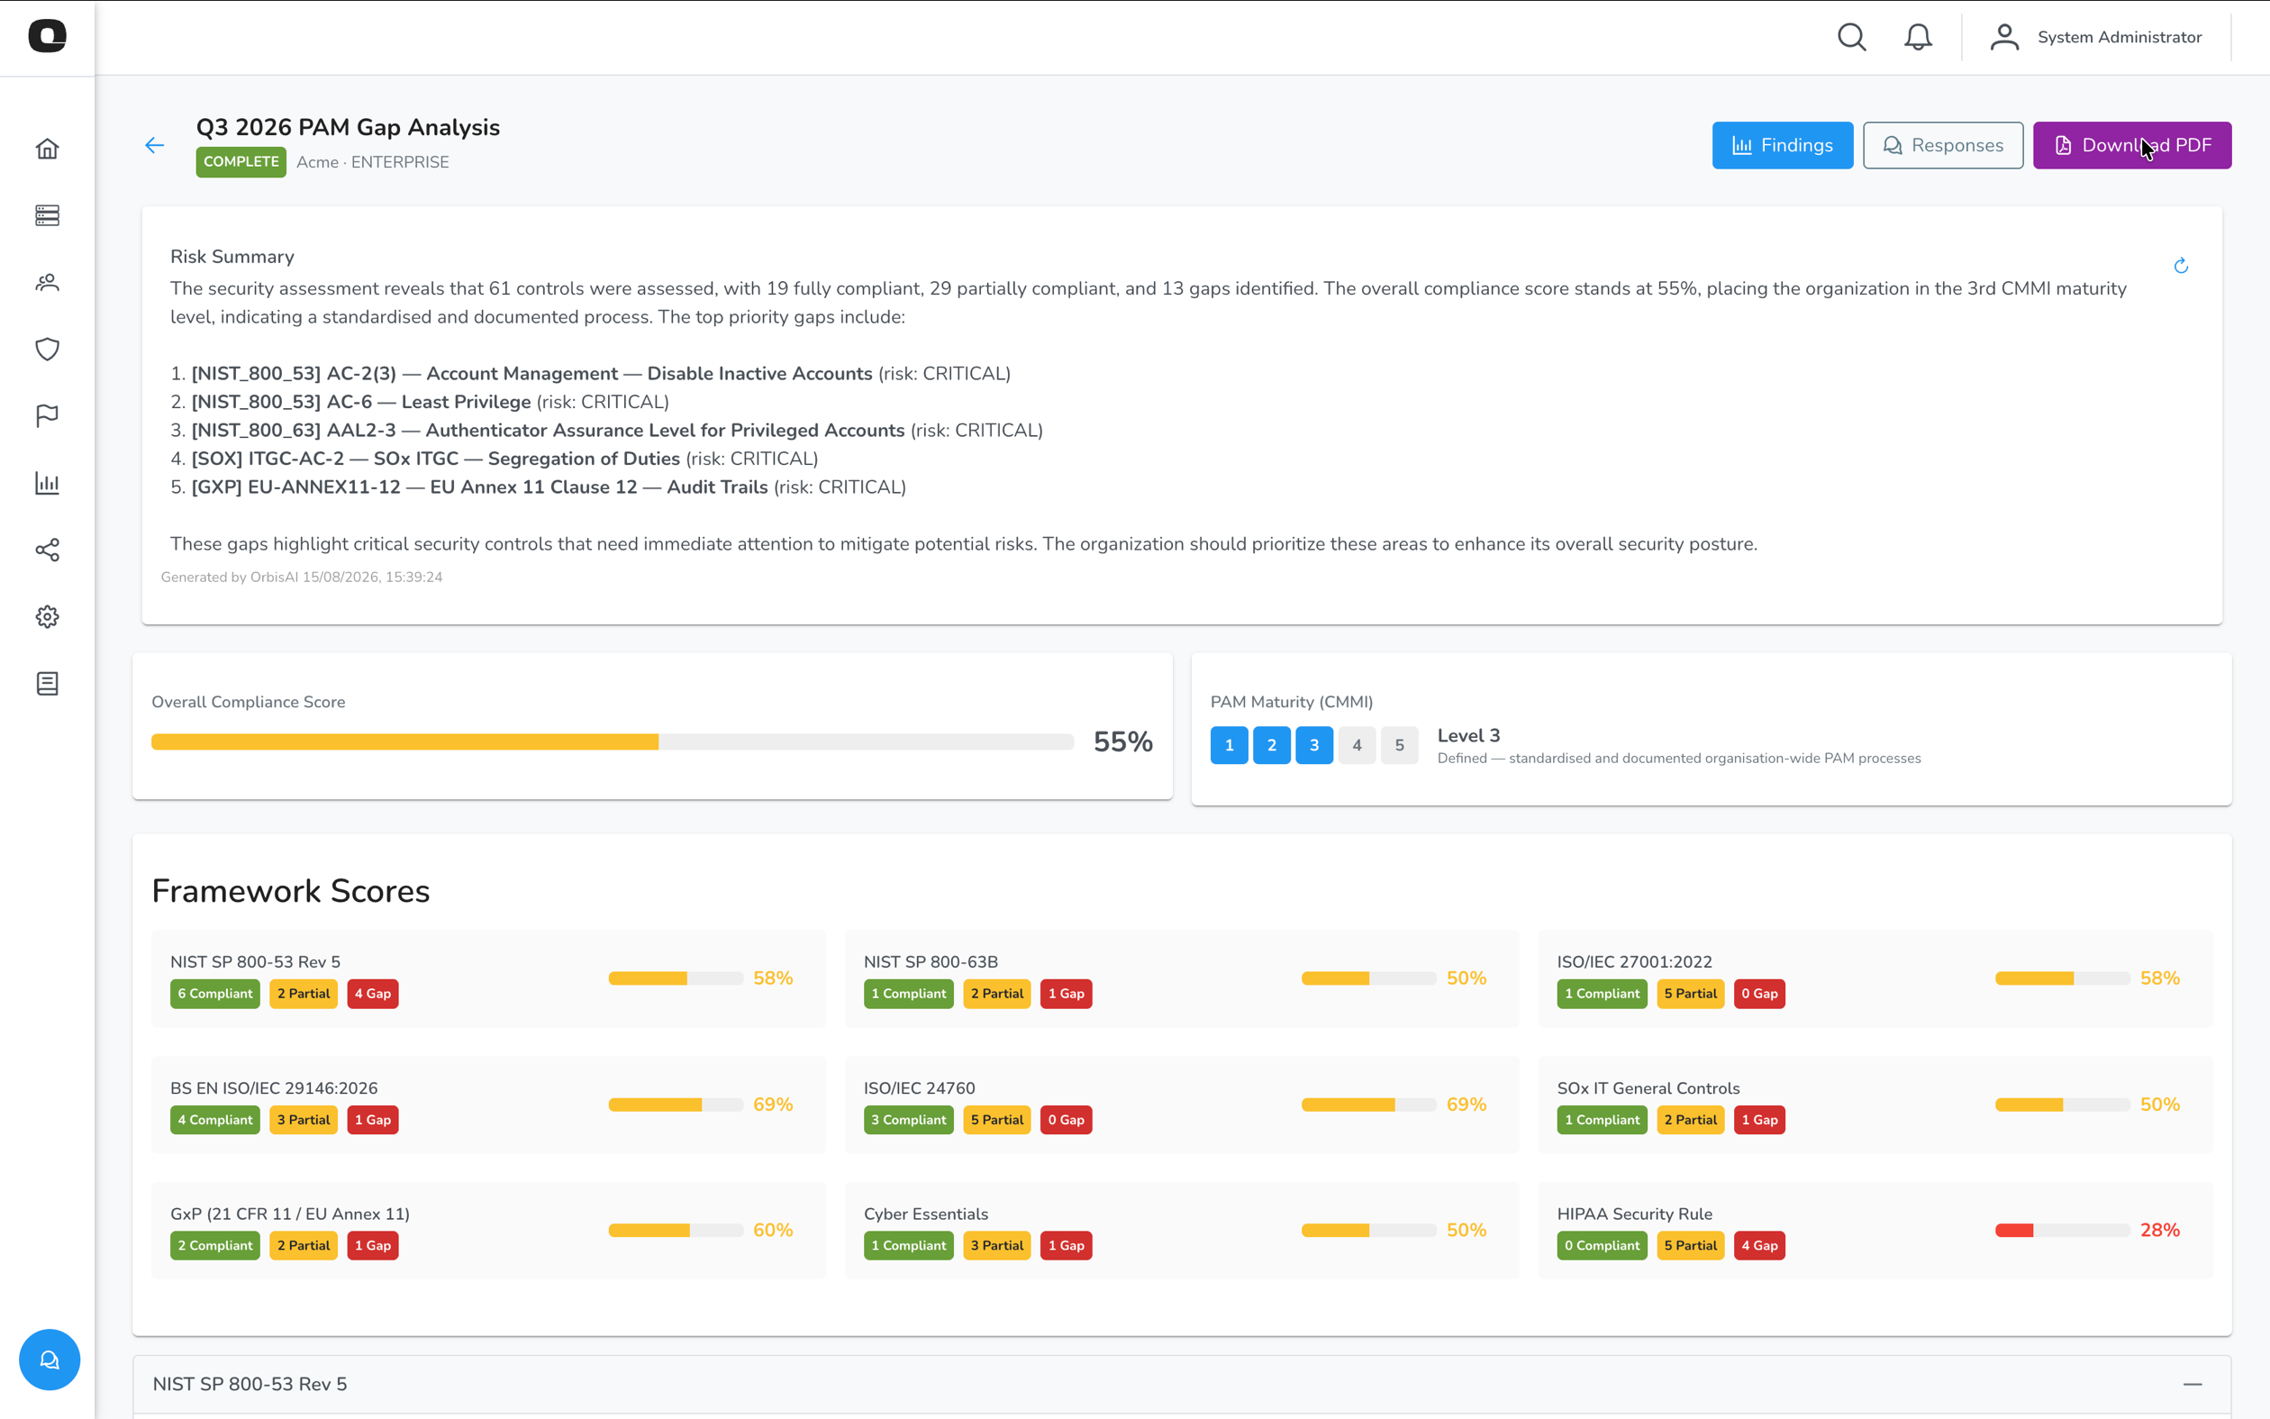Screen dimensions: 2270x1419
Task: Collapse the NIST SP 800-53 Rev 5 section
Action: 2193,1384
